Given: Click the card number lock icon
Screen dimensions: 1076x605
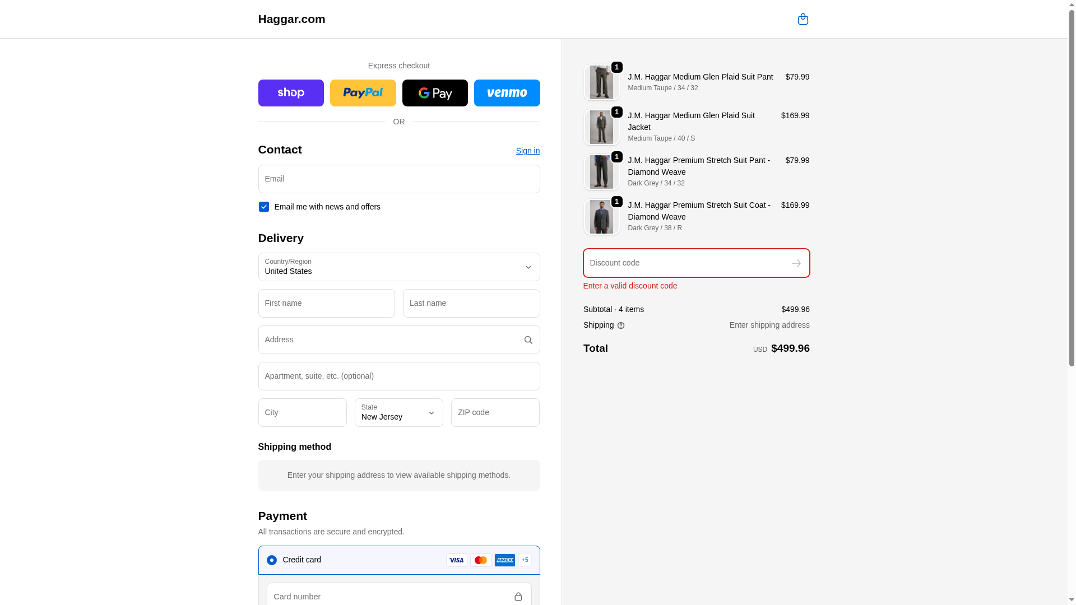Looking at the screenshot, I should pos(518,597).
